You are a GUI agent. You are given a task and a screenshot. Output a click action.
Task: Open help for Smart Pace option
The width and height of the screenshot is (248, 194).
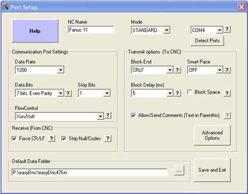(227, 70)
